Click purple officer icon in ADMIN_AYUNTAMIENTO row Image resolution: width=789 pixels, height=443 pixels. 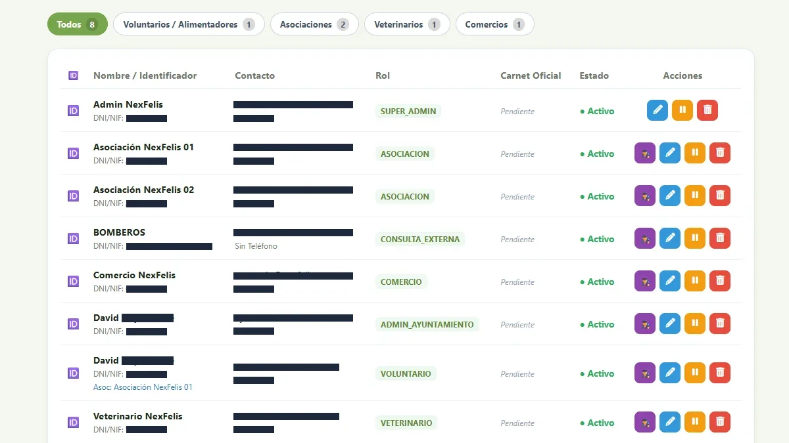coord(645,324)
